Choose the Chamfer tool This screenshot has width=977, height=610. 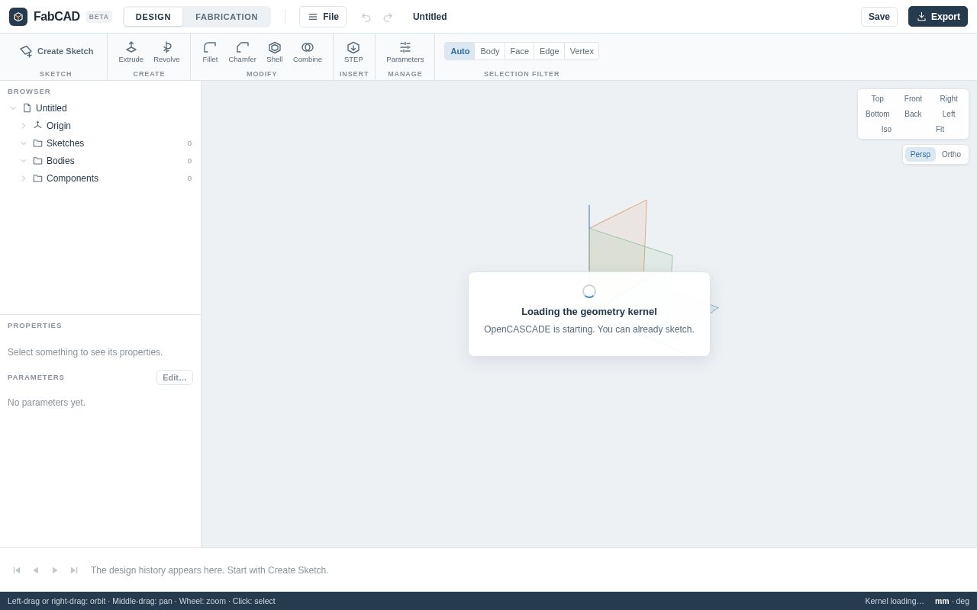click(243, 52)
